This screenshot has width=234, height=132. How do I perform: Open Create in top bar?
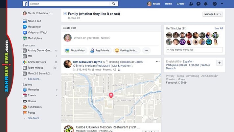[x=180, y=4]
